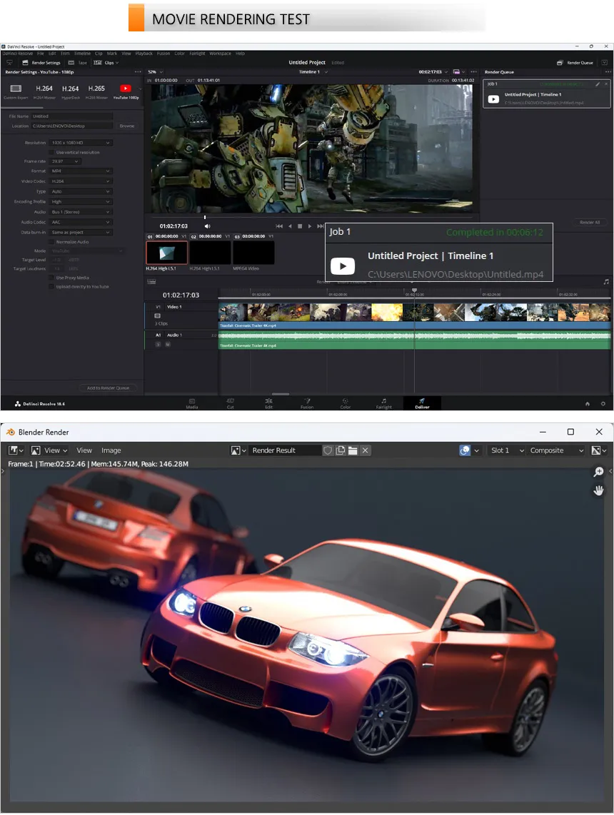Click the fake user shield icon
The image size is (614, 815).
tap(328, 450)
